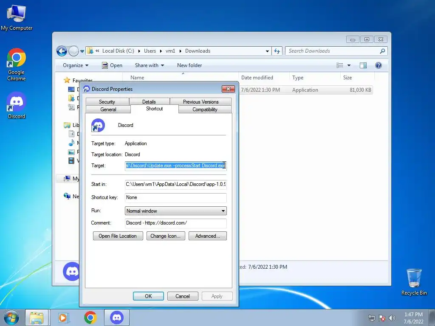Click the Target path field
Image resolution: width=435 pixels, height=326 pixels.
click(175, 166)
